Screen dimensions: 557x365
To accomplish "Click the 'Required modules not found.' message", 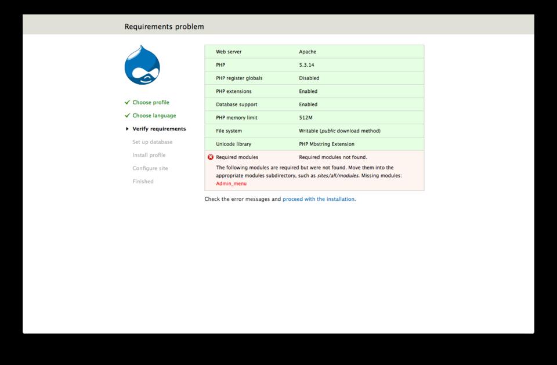I will pyautogui.click(x=332, y=157).
